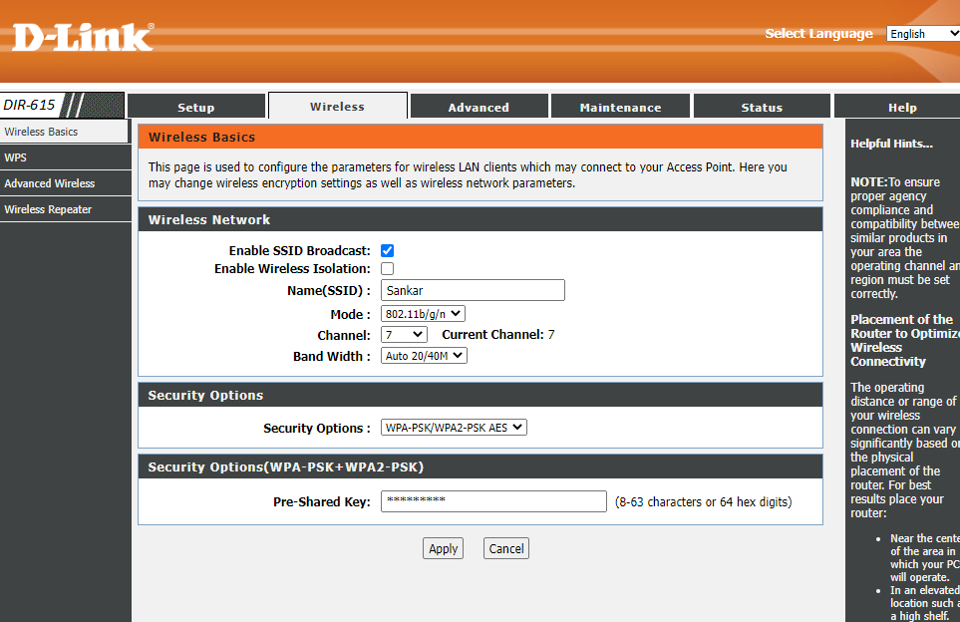Expand the Channel dropdown
Image resolution: width=960 pixels, height=622 pixels.
coord(404,335)
